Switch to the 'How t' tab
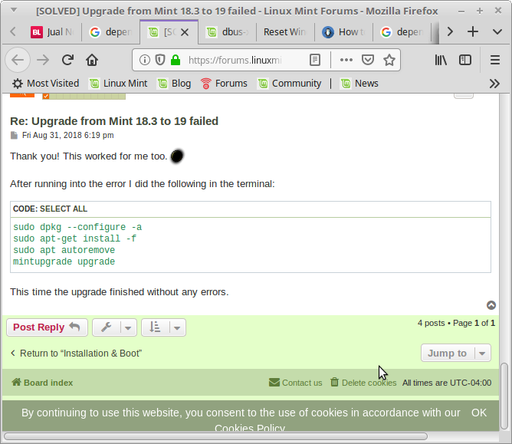Image resolution: width=512 pixels, height=444 pixels. point(343,32)
